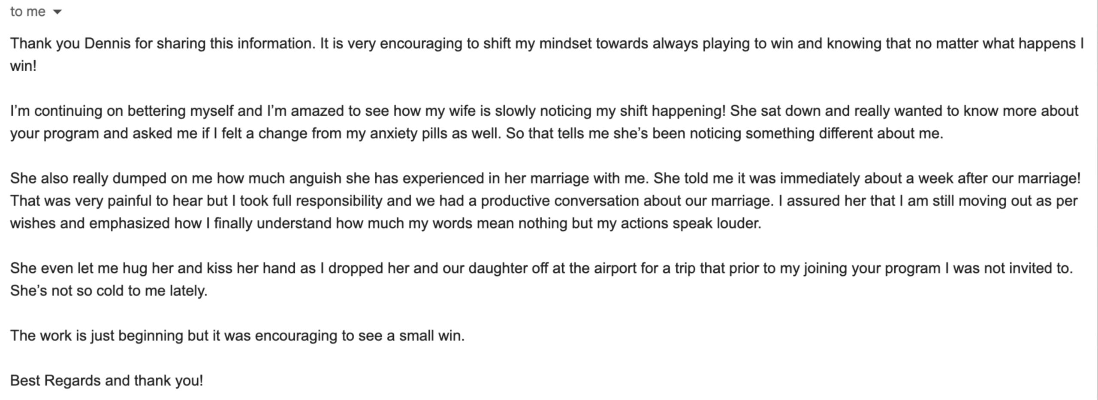Click the line starting 'She also really dumped'
1098x400 pixels.
(545, 178)
